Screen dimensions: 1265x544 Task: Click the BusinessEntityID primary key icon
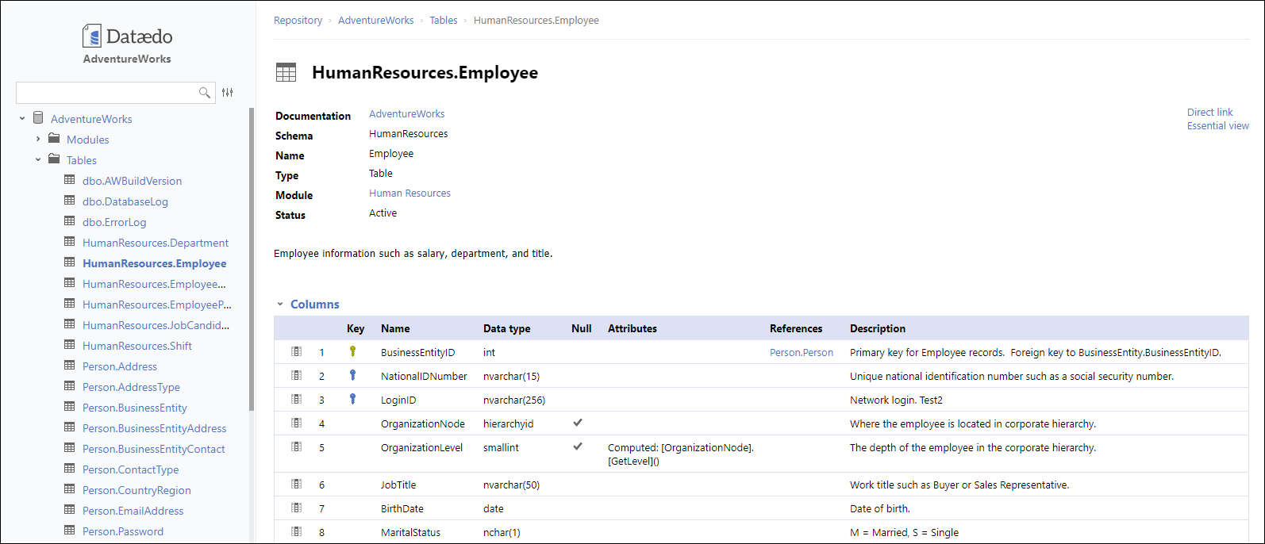[352, 351]
